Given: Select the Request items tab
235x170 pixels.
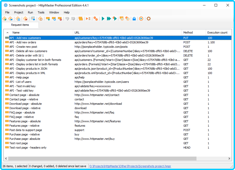Looking at the screenshot, I should [20, 25].
